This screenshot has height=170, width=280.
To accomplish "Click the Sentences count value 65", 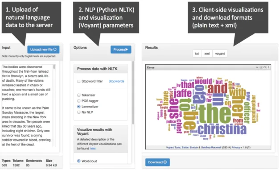I will [x=28, y=165].
